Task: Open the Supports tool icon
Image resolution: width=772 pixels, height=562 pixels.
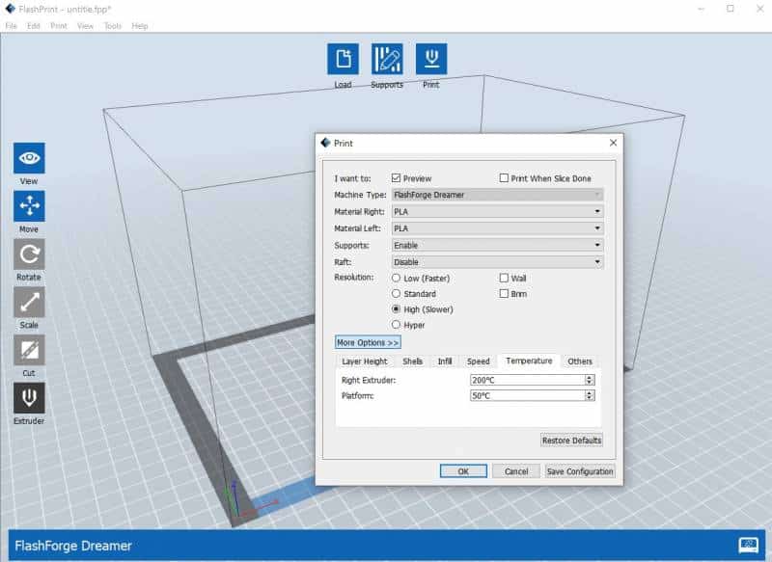Action: pyautogui.click(x=387, y=59)
